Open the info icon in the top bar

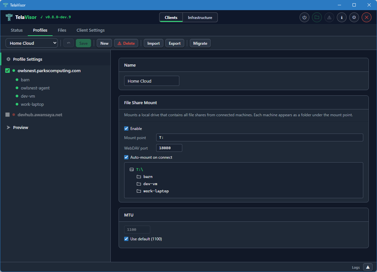(x=341, y=17)
